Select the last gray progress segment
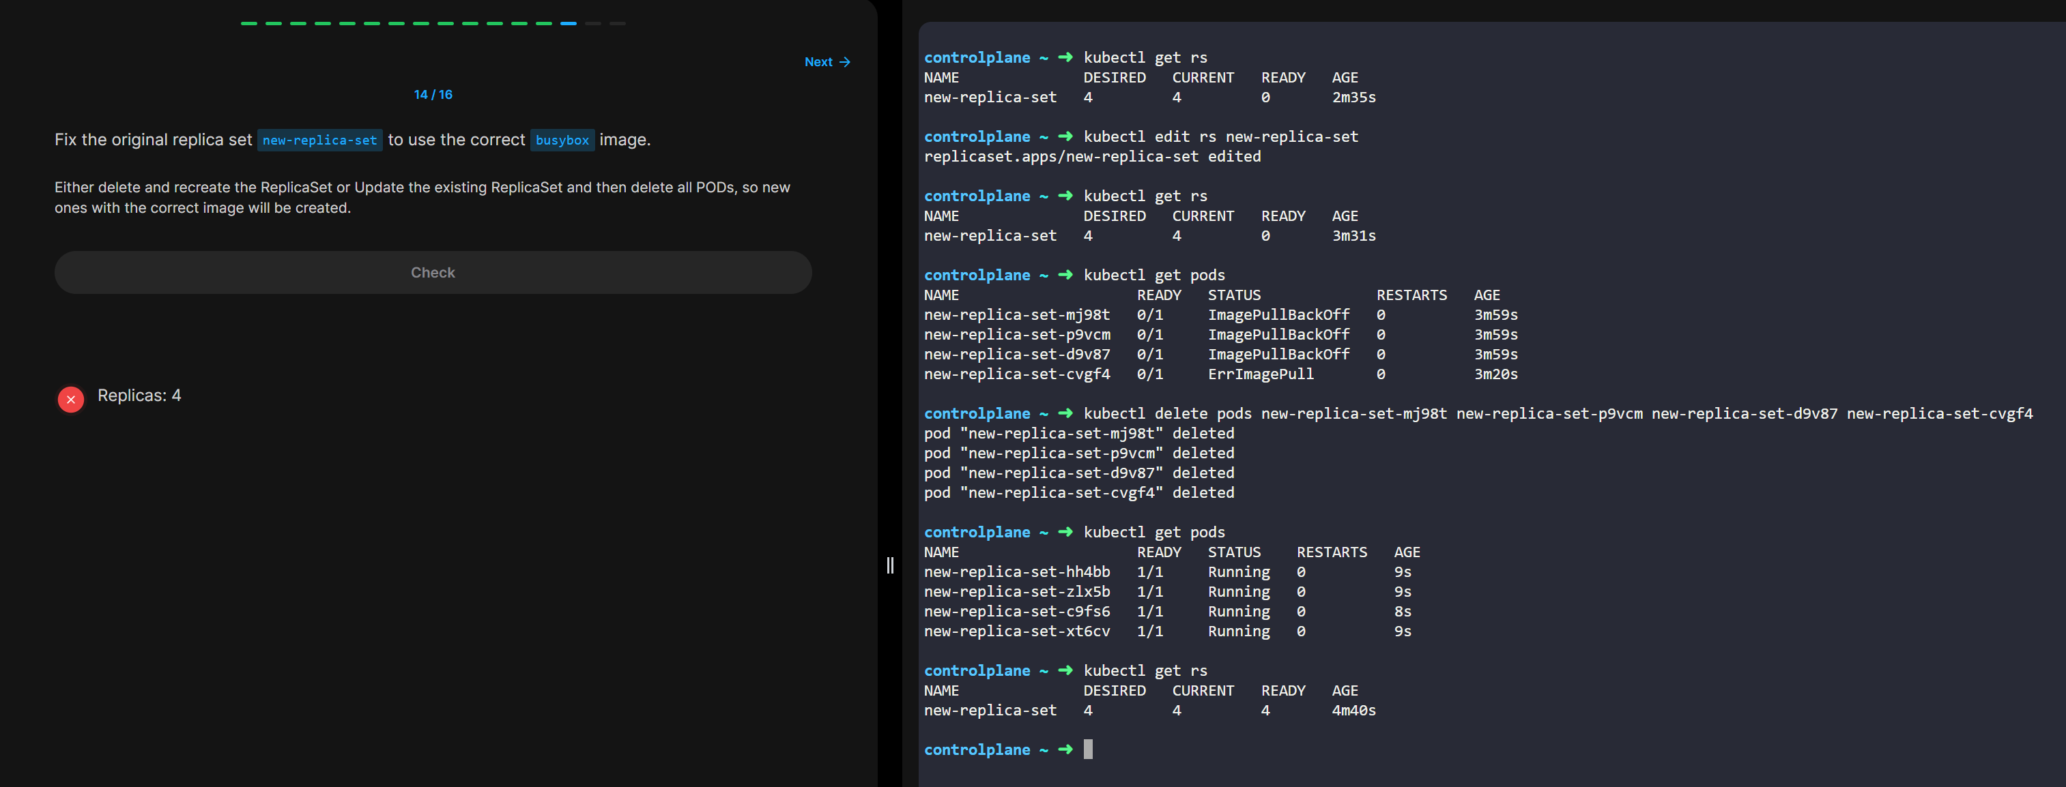The width and height of the screenshot is (2066, 787). [x=617, y=23]
